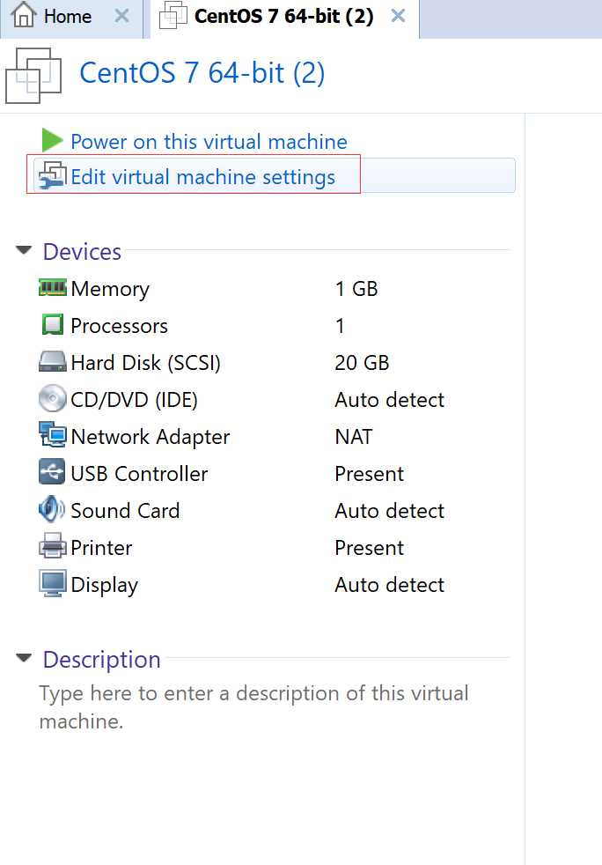This screenshot has height=865, width=602.
Task: Click the 1 GB memory value
Action: (x=356, y=289)
